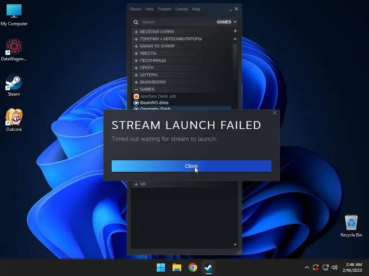Click the Steam window resize grip
Image resolution: width=369 pixels, height=276 pixels.
[x=239, y=252]
